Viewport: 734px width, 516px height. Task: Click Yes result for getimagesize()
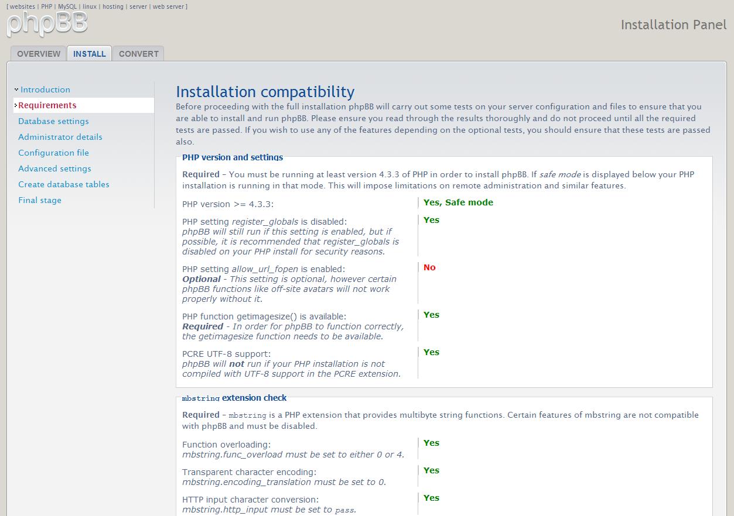(431, 315)
